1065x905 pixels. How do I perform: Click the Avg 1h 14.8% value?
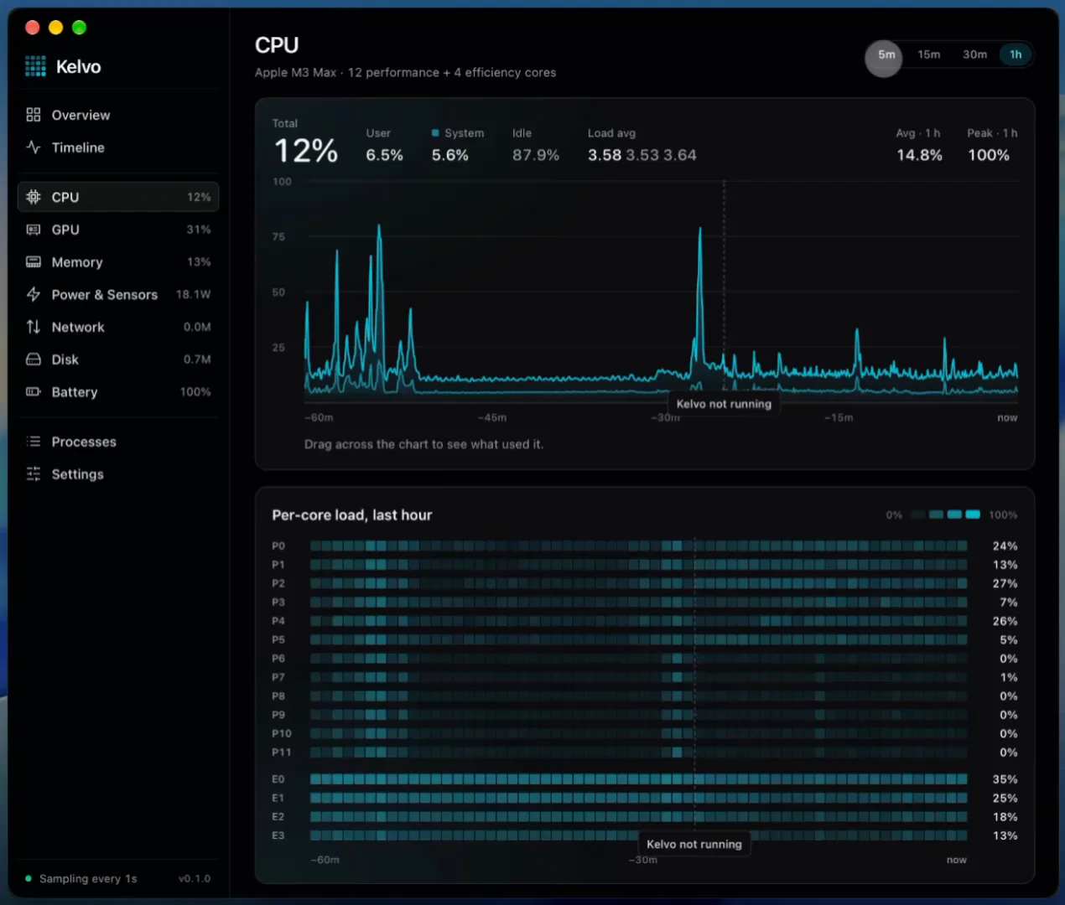(x=919, y=155)
